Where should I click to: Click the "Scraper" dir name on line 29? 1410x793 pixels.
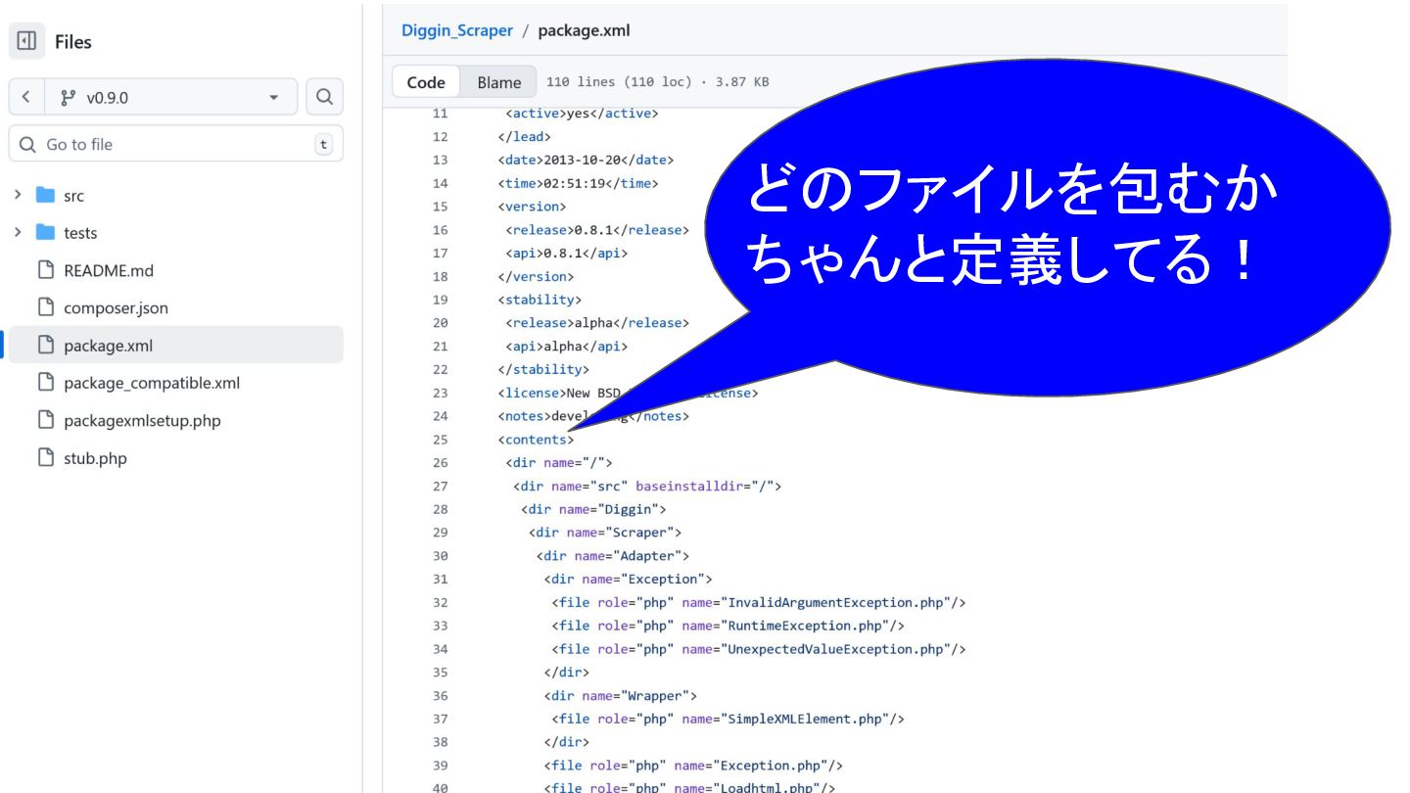(x=639, y=533)
